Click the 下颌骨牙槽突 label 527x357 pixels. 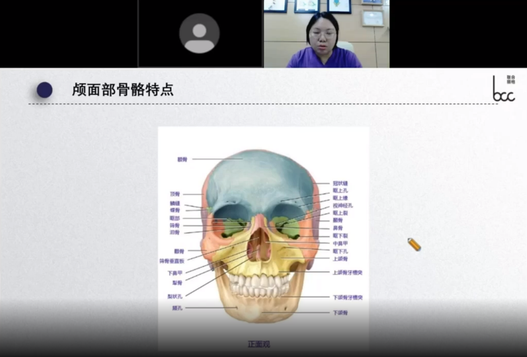pos(347,297)
